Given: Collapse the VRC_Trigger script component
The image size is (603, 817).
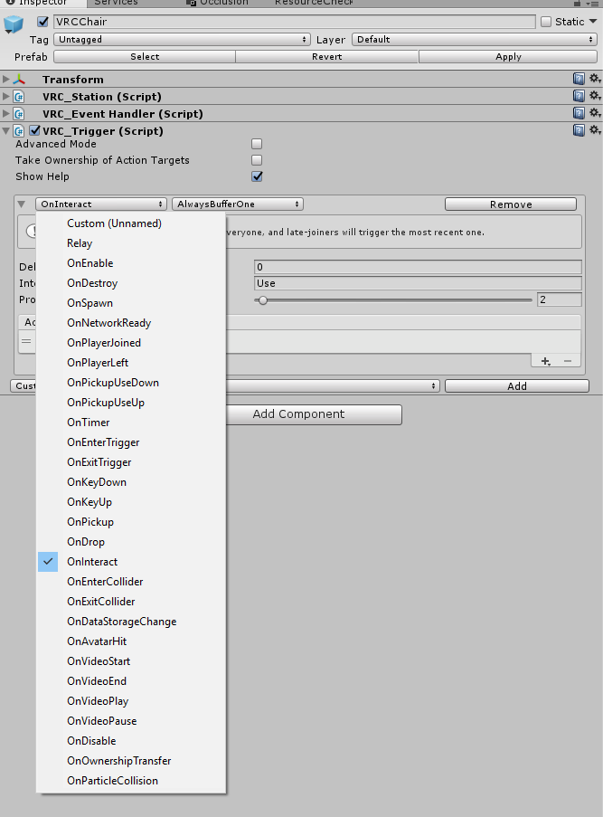Looking at the screenshot, I should [x=6, y=131].
